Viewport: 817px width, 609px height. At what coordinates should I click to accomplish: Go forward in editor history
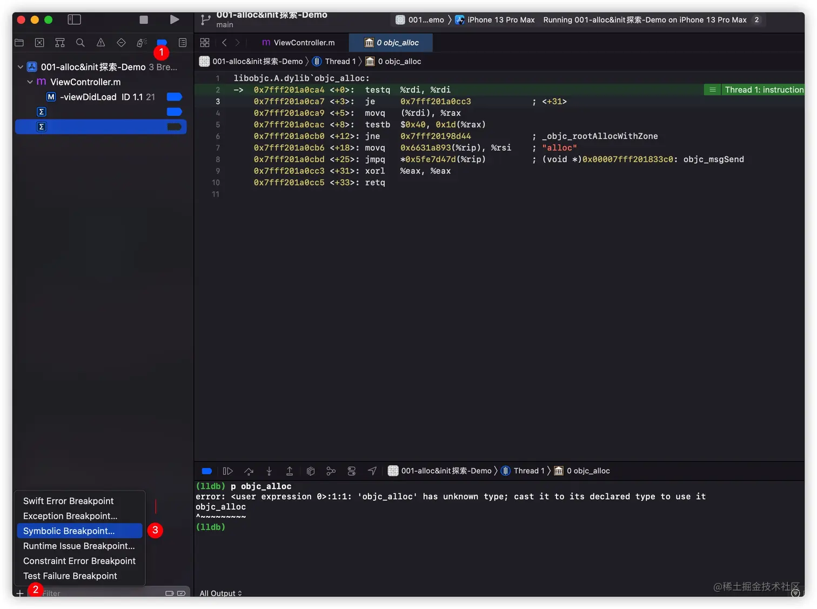(237, 43)
